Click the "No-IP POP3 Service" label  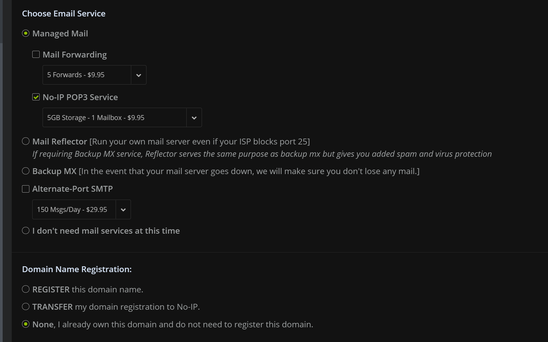[x=80, y=97]
